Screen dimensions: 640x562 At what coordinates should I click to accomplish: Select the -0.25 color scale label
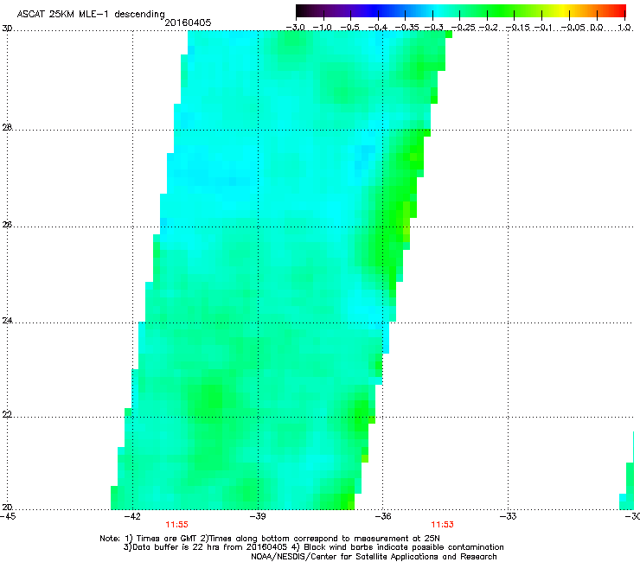464,28
